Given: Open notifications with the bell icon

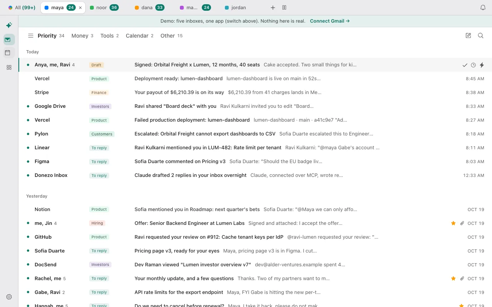Looking at the screenshot, I should (483, 8).
